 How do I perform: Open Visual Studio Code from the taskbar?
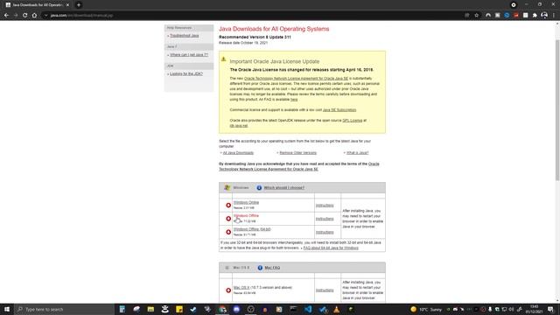pyautogui.click(x=308, y=309)
